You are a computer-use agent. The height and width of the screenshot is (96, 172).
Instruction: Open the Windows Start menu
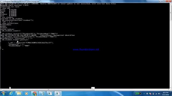pos(3,94)
